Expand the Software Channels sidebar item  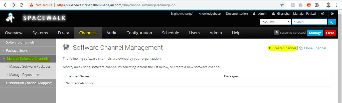[20, 42]
